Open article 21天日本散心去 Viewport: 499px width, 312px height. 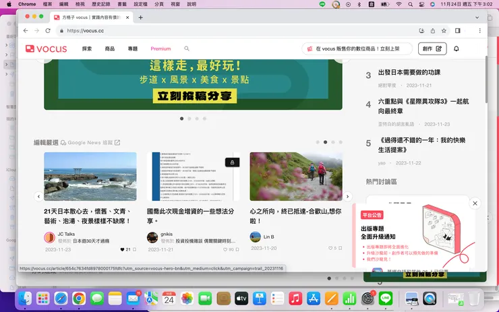click(88, 216)
